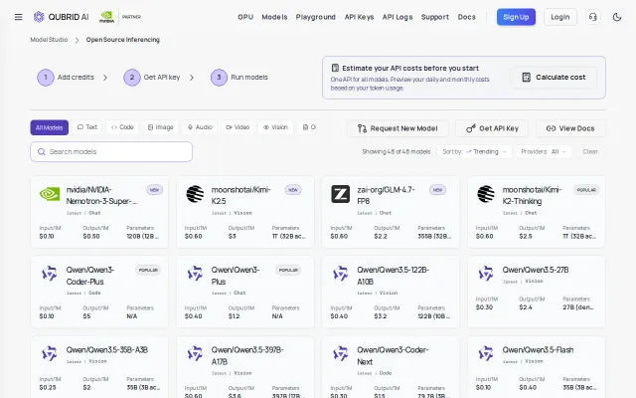Filter models by Text

click(x=87, y=127)
